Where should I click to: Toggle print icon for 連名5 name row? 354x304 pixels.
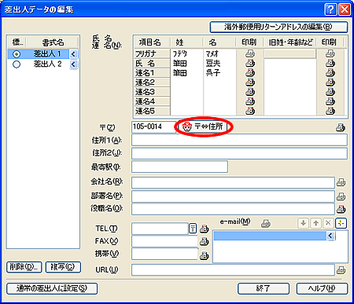[250, 111]
